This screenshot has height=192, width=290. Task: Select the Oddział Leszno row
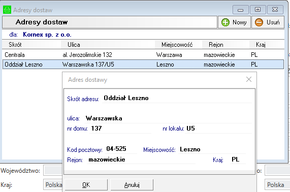143,65
